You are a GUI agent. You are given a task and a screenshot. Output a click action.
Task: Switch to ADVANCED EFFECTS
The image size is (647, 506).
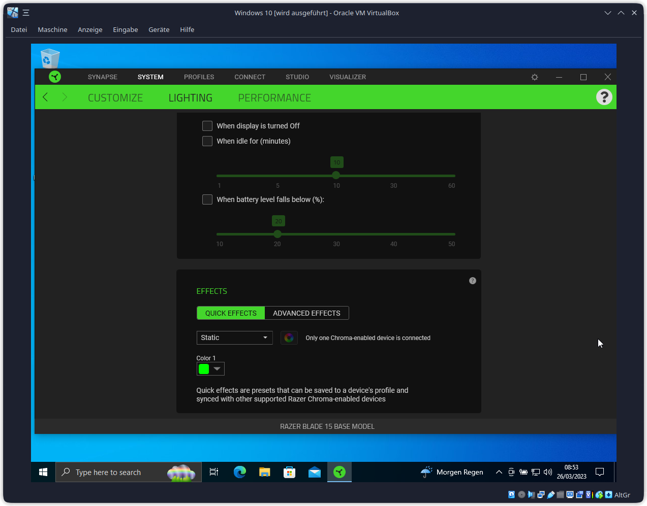[x=306, y=313]
